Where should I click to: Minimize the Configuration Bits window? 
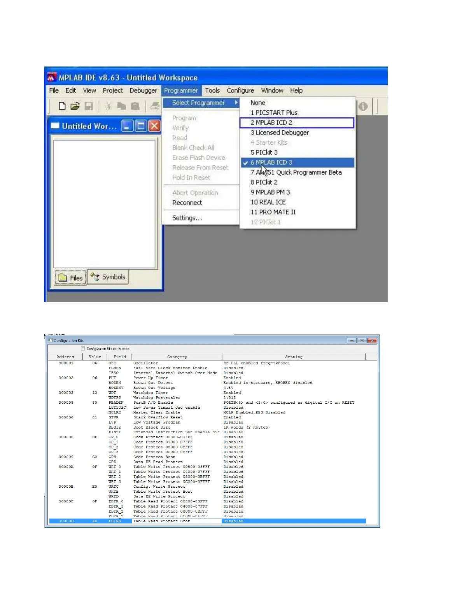352,341
